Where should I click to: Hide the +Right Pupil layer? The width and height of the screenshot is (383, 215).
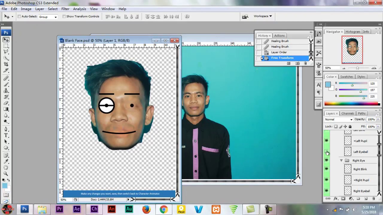pos(326,180)
